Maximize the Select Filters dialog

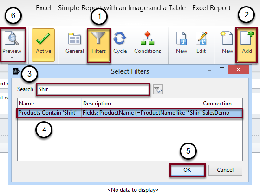pos(222,69)
